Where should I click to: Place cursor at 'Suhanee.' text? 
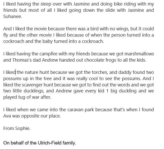click(13, 17)
